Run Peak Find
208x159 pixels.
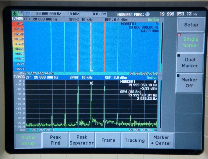(x=55, y=140)
